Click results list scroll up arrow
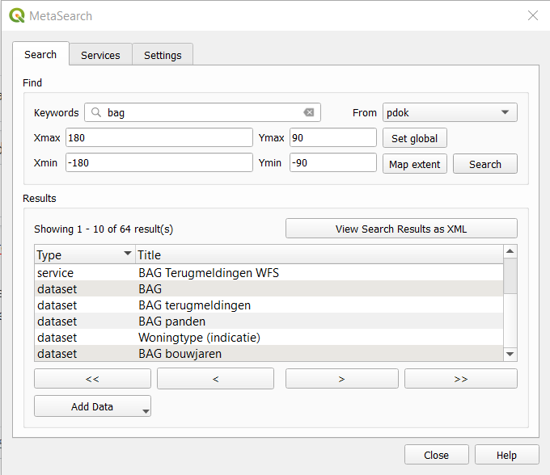550x475 pixels. coord(510,251)
